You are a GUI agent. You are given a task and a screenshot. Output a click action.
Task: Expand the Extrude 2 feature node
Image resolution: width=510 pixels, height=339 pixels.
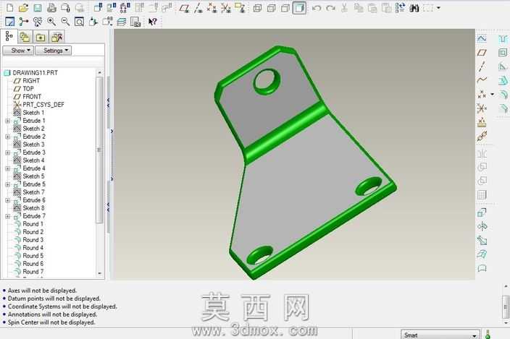pos(8,137)
